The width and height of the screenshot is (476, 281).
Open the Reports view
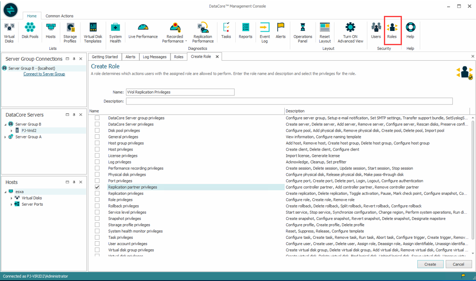[245, 32]
